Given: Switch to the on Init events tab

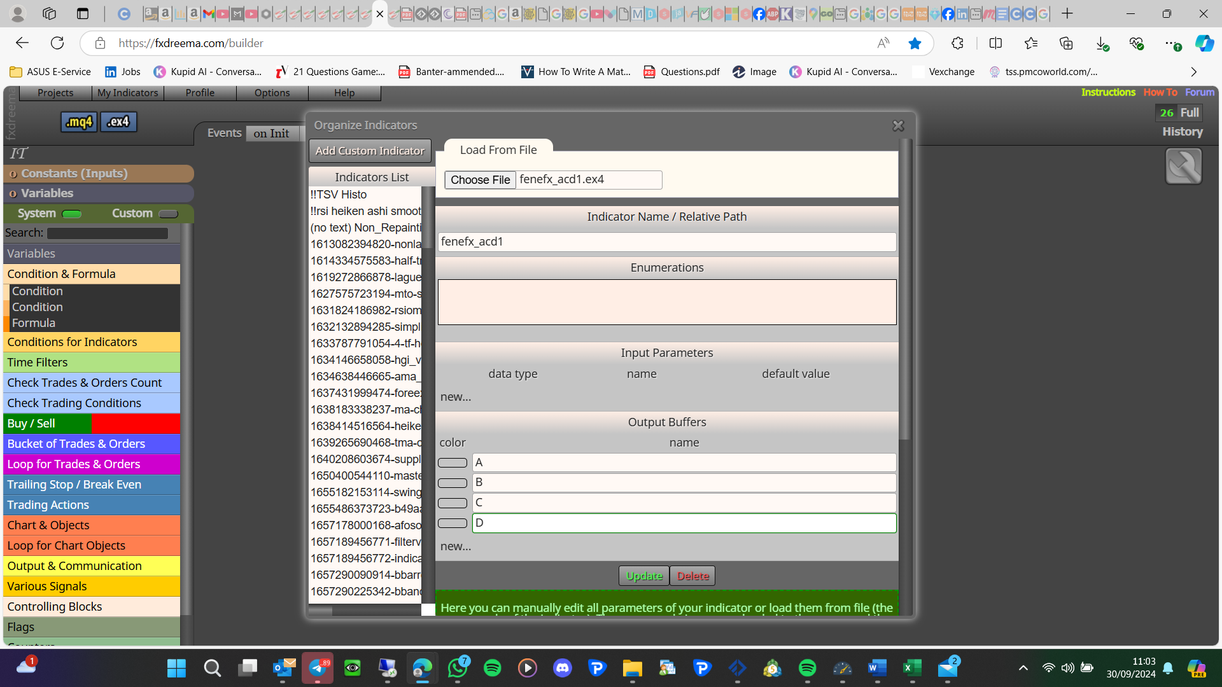Looking at the screenshot, I should point(271,134).
